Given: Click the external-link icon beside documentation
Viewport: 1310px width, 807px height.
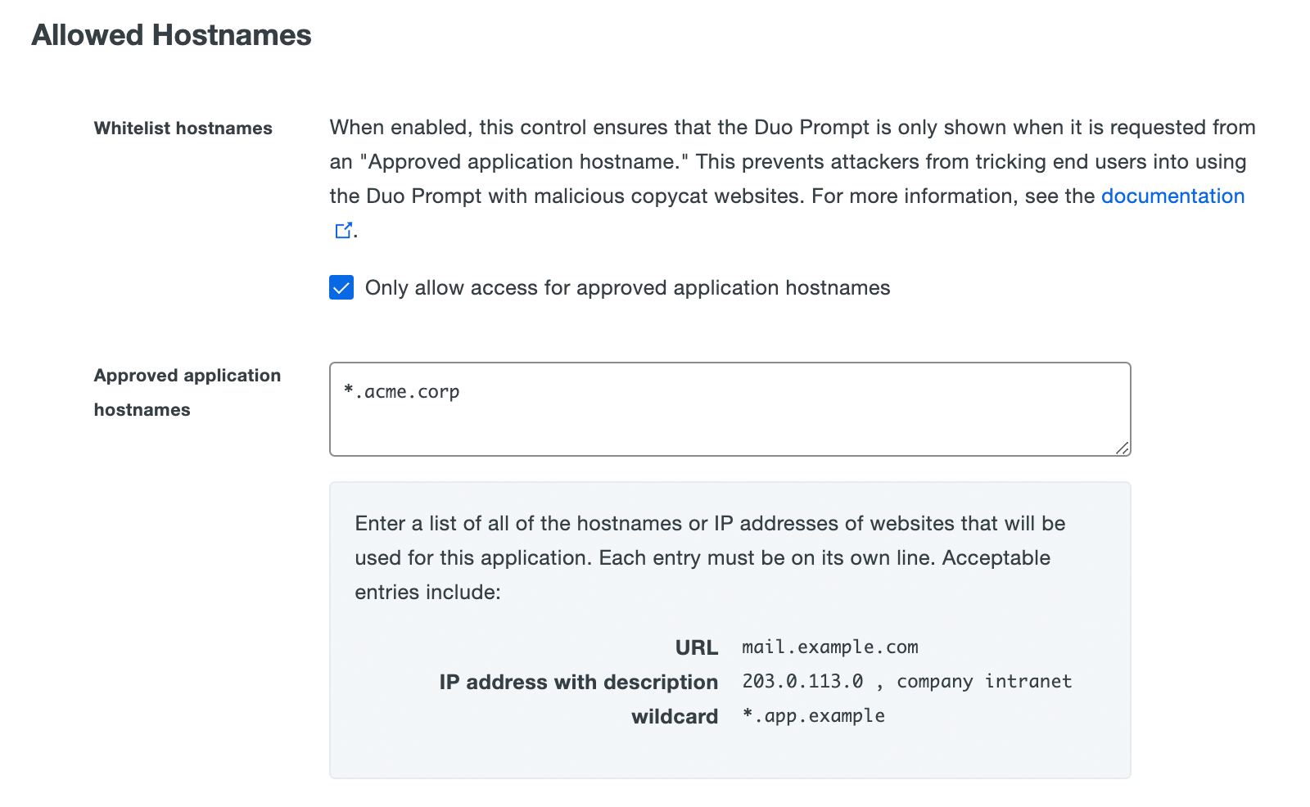Looking at the screenshot, I should [344, 230].
